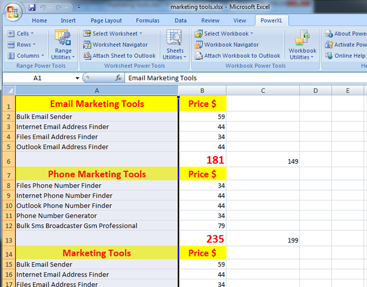Click the About PowerXL icon

[328, 34]
